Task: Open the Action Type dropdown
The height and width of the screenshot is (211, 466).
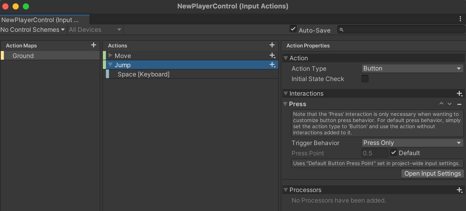Action: pos(412,68)
